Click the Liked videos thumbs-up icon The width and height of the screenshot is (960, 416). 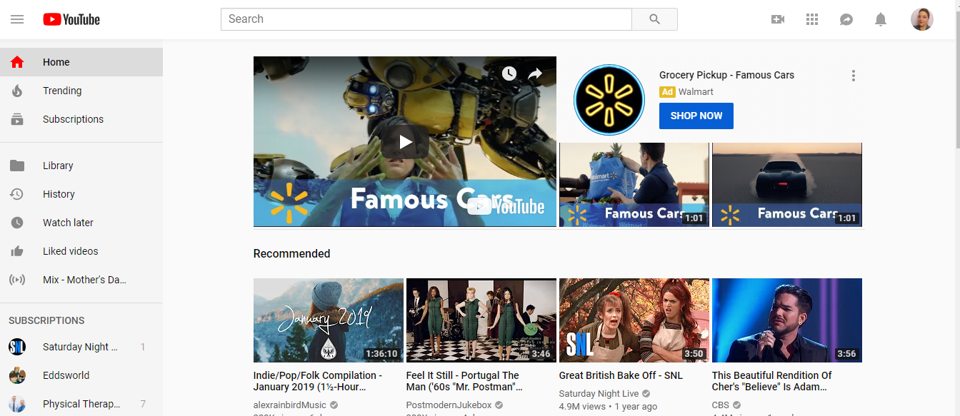click(x=17, y=251)
